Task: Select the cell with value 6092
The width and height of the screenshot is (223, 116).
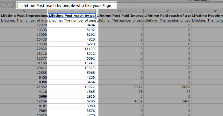Action: (72, 58)
